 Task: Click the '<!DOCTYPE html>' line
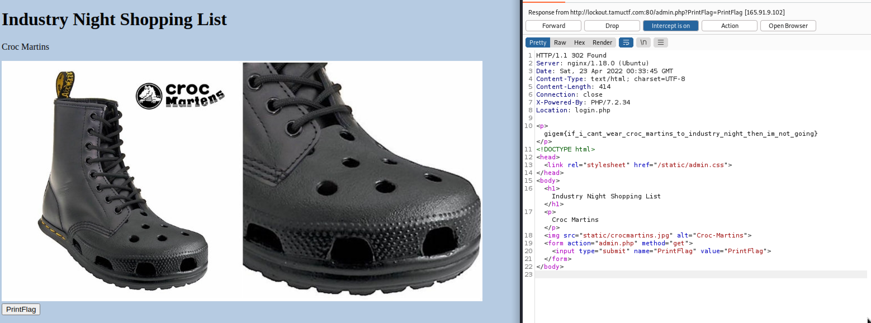565,149
